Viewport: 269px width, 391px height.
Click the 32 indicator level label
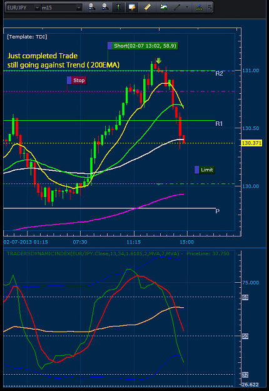click(x=245, y=375)
